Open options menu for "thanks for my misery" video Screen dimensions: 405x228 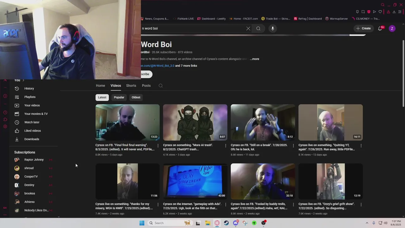(x=158, y=205)
